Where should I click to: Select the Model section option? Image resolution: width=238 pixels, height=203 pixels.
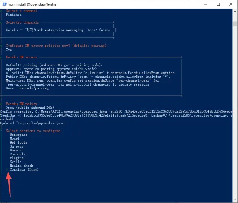(x=15, y=138)
